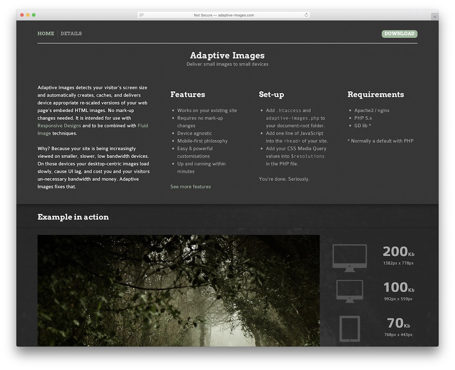
Task: Click the address bar showing adaptive-images.com
Action: [x=223, y=15]
